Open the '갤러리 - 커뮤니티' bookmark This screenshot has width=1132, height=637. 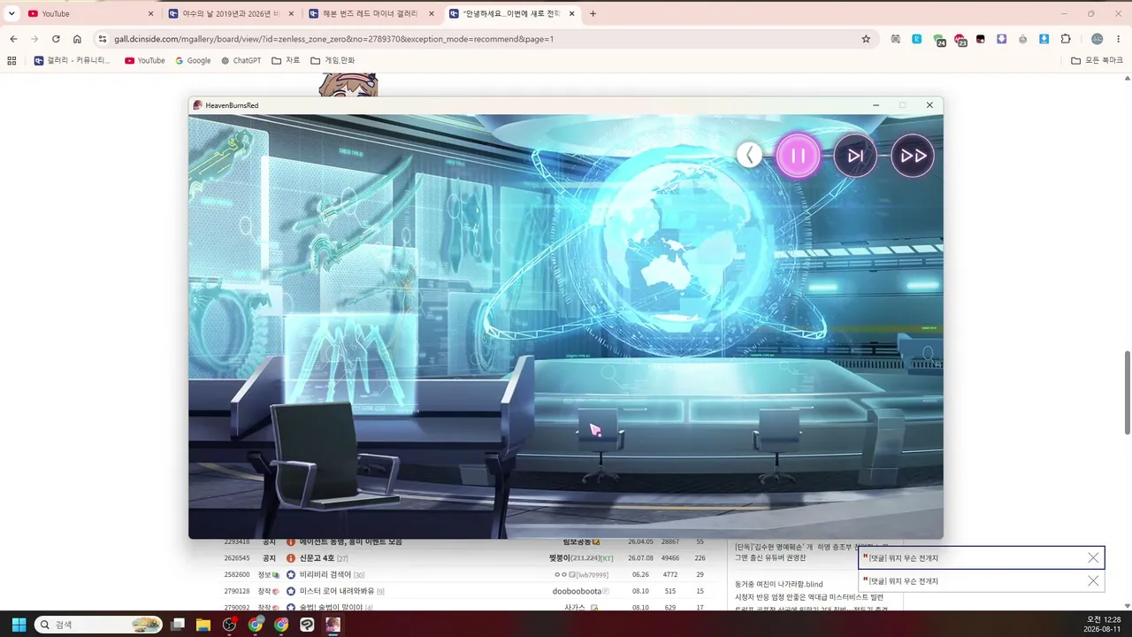click(72, 60)
